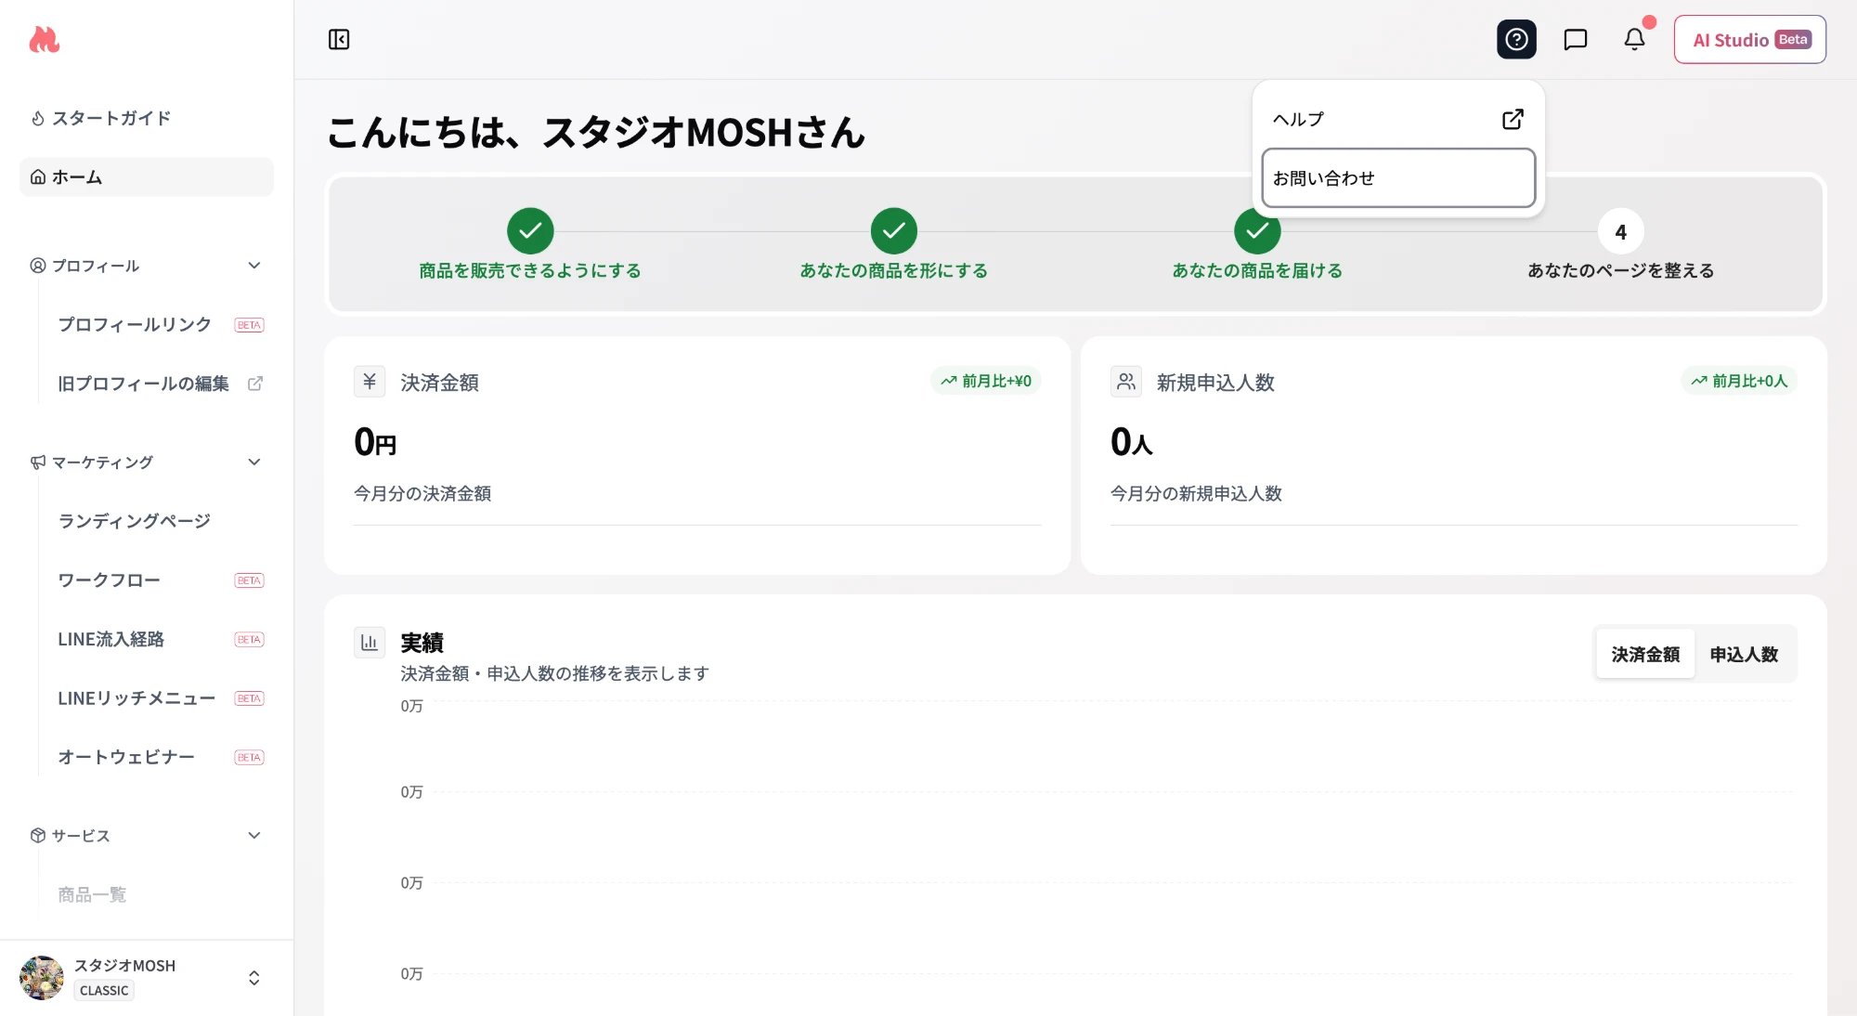
Task: Open the account switcher next to スタジオMOSH
Action: click(x=254, y=978)
